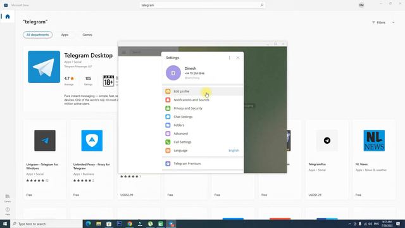
Task: Select the All departments filter tab
Action: coord(37,35)
